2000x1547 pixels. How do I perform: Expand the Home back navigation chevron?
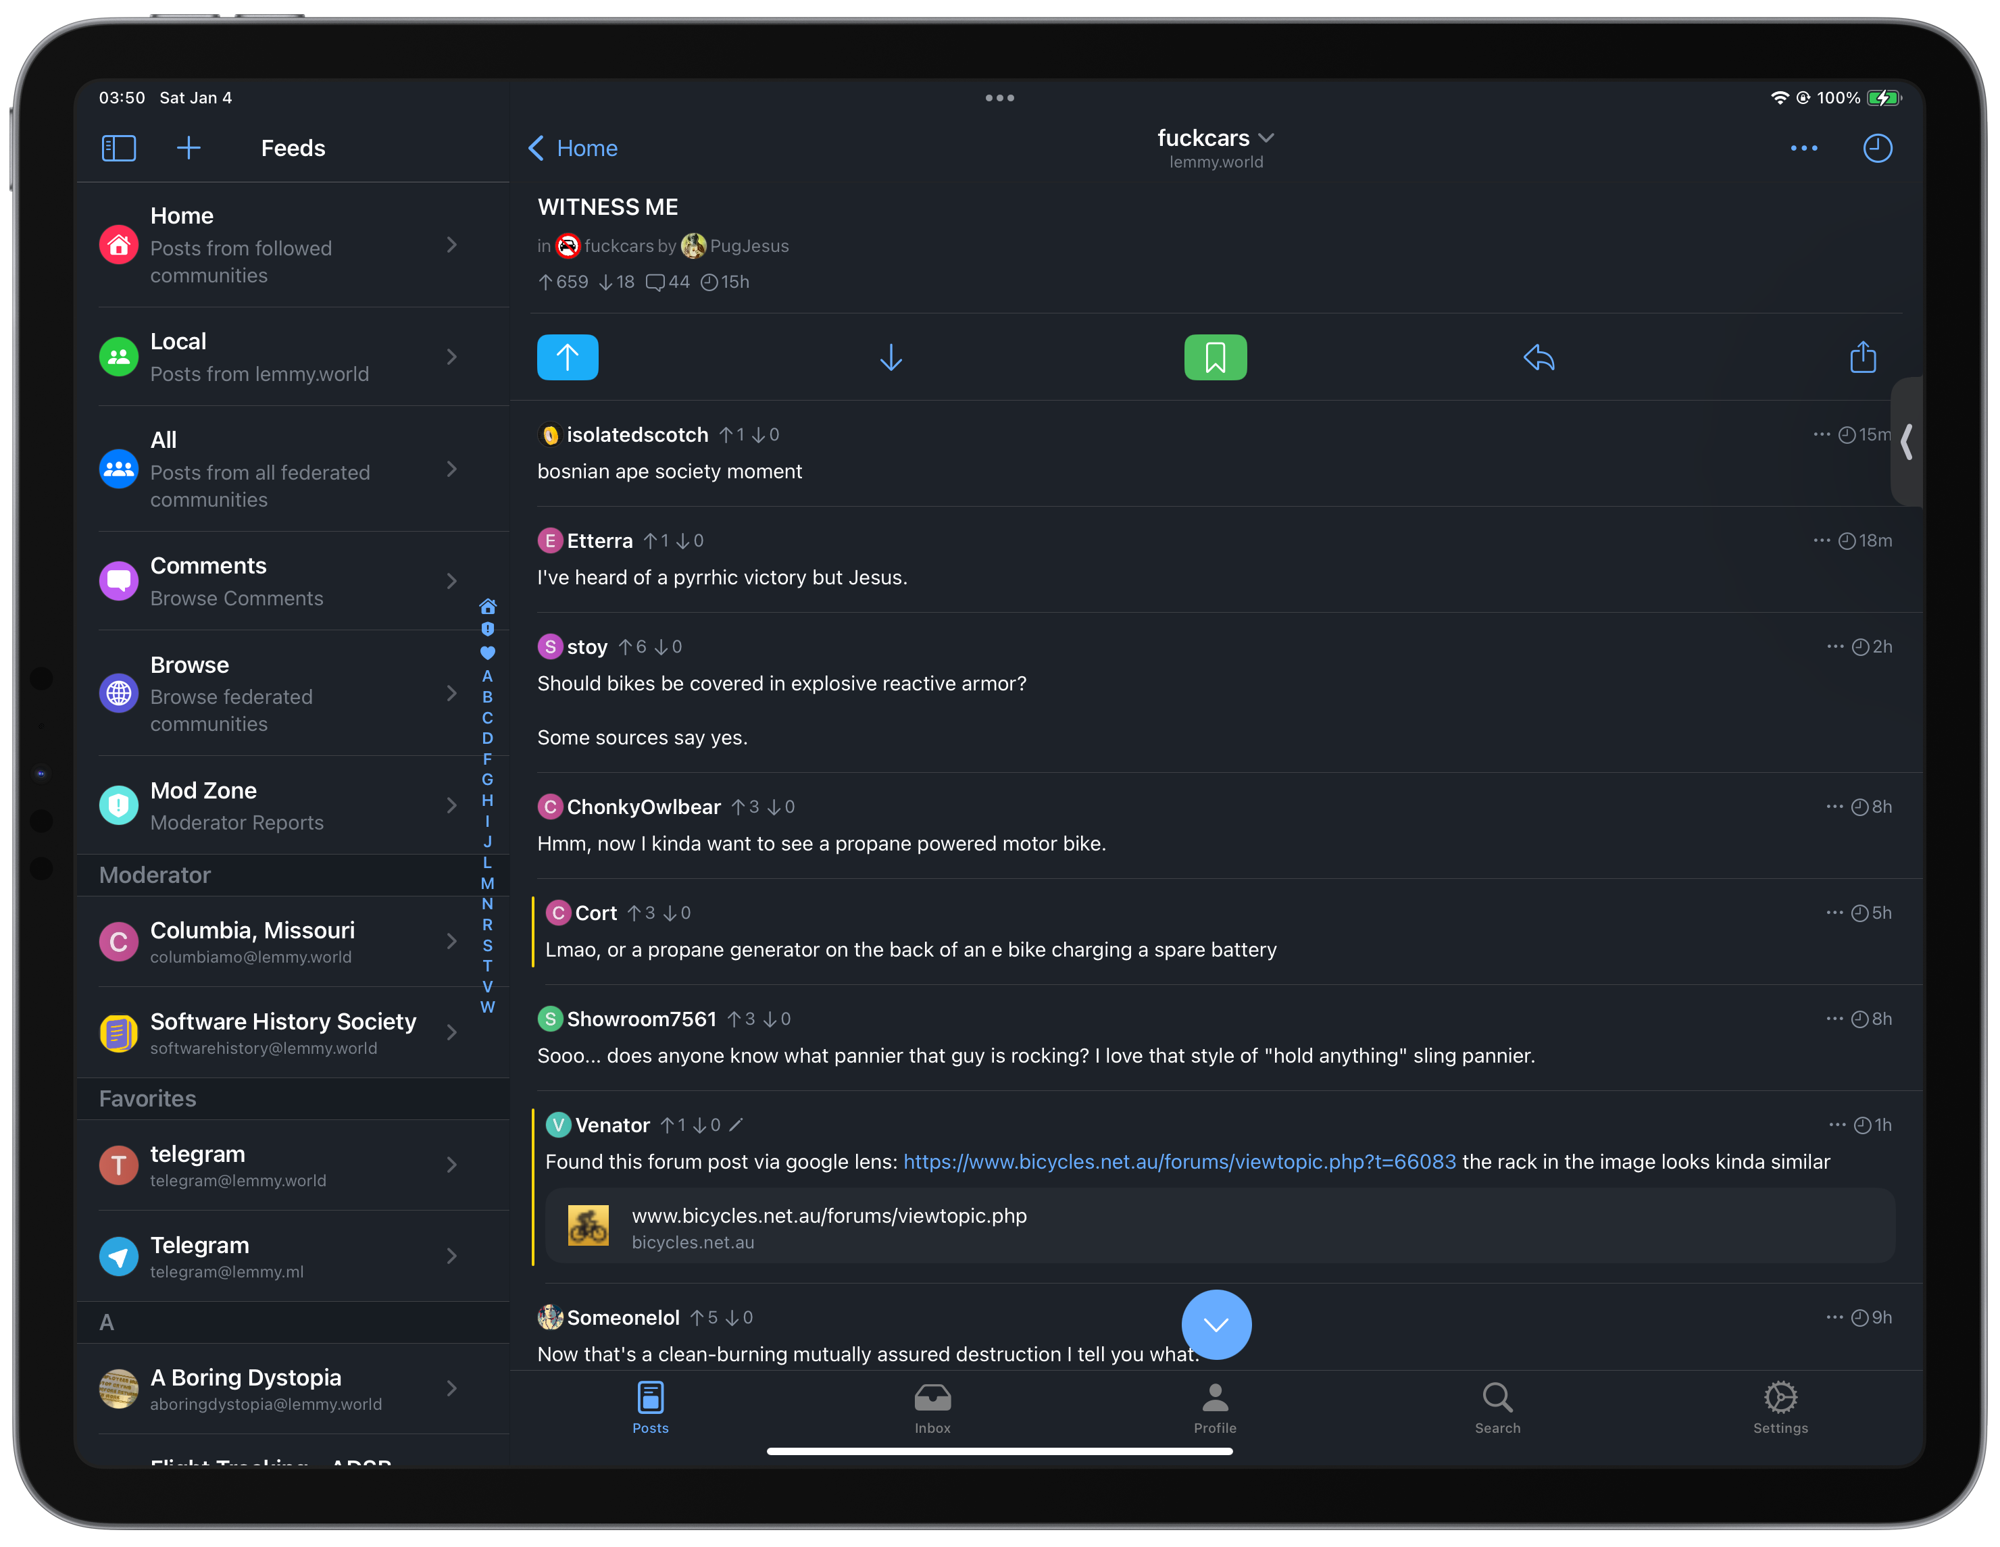coord(541,148)
